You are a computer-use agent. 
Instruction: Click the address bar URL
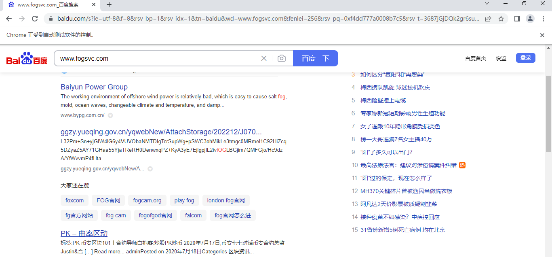[268, 19]
